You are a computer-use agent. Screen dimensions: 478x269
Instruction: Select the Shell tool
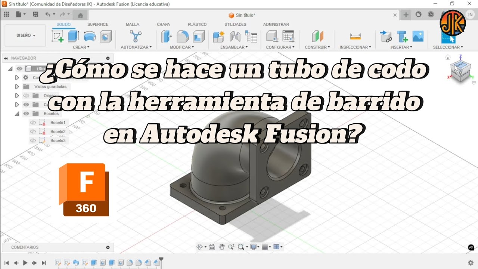(199, 36)
